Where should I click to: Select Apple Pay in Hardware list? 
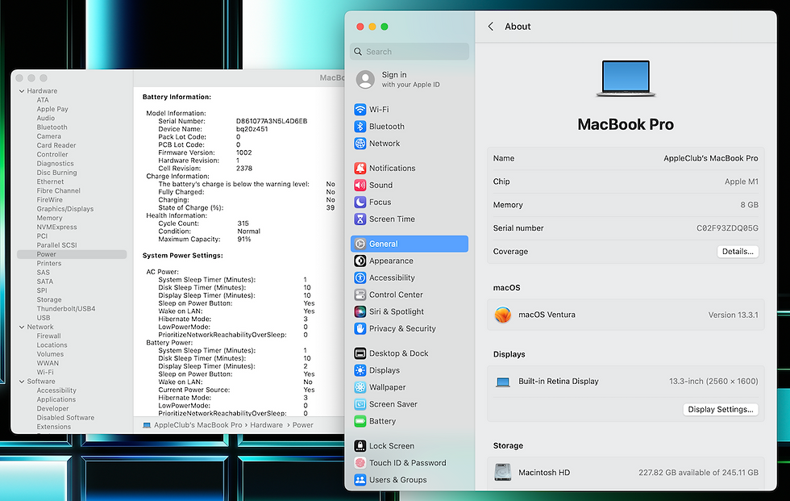(x=52, y=110)
